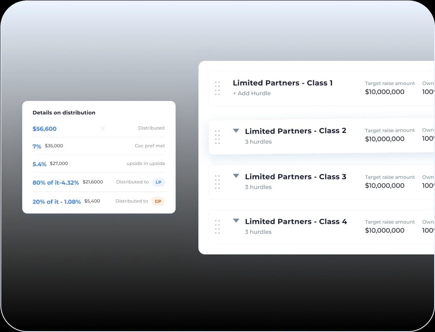This screenshot has height=332, width=435.
Task: Click the $56,600 distributed amount
Action: pyautogui.click(x=44, y=129)
